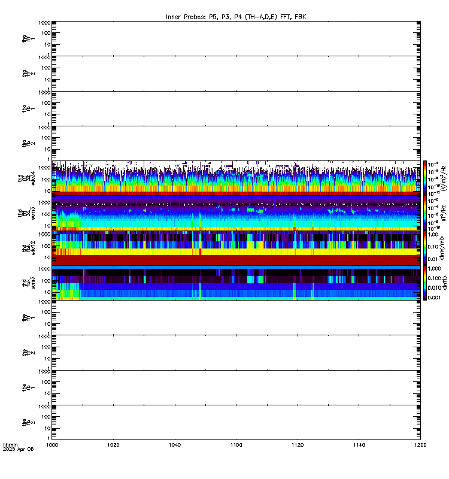Viewport: 449px width, 479px height.
Task: Click the 'nT²/Hz' unit label
Action: (x=444, y=213)
